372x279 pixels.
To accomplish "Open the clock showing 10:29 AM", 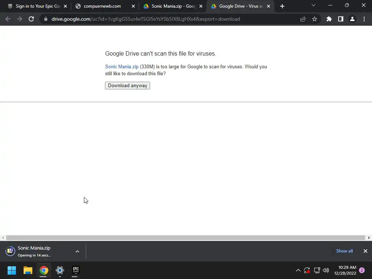I will pos(345,270).
